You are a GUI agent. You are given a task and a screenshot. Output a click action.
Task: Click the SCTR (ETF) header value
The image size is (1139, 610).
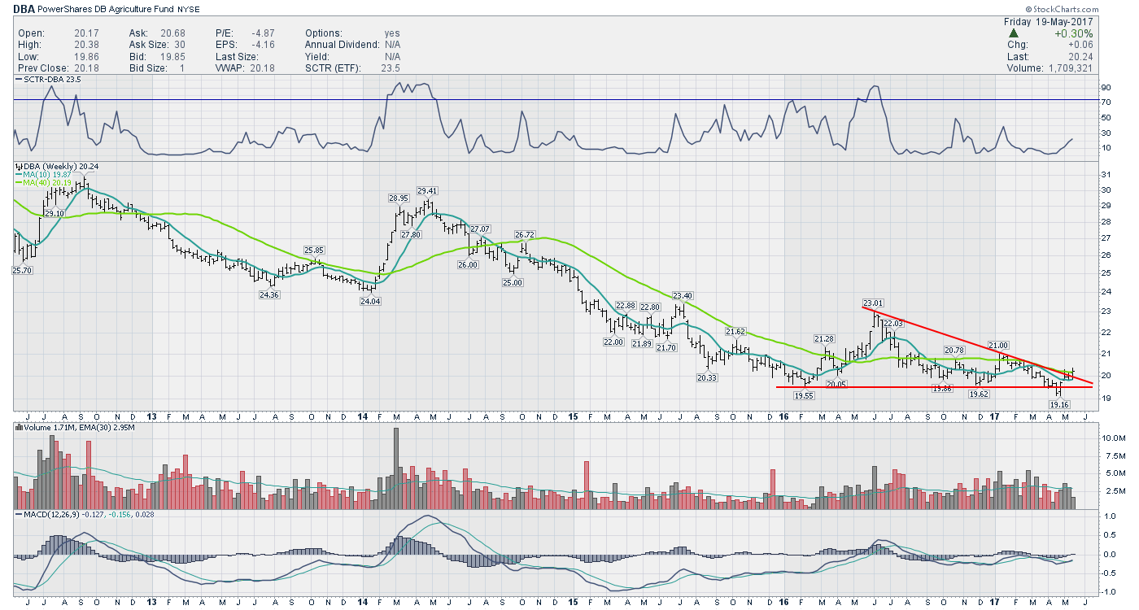[x=392, y=69]
